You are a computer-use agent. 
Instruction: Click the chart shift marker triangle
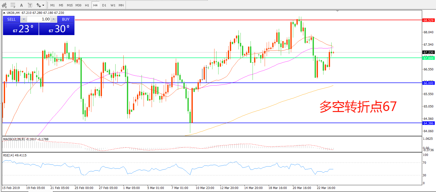337,11
